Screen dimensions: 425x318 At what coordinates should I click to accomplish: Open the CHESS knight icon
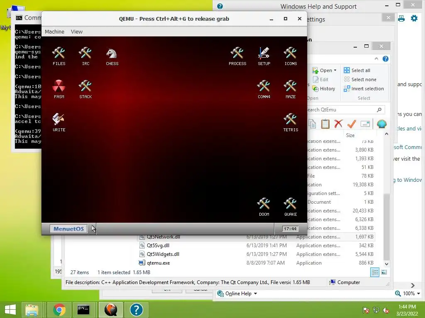[112, 56]
